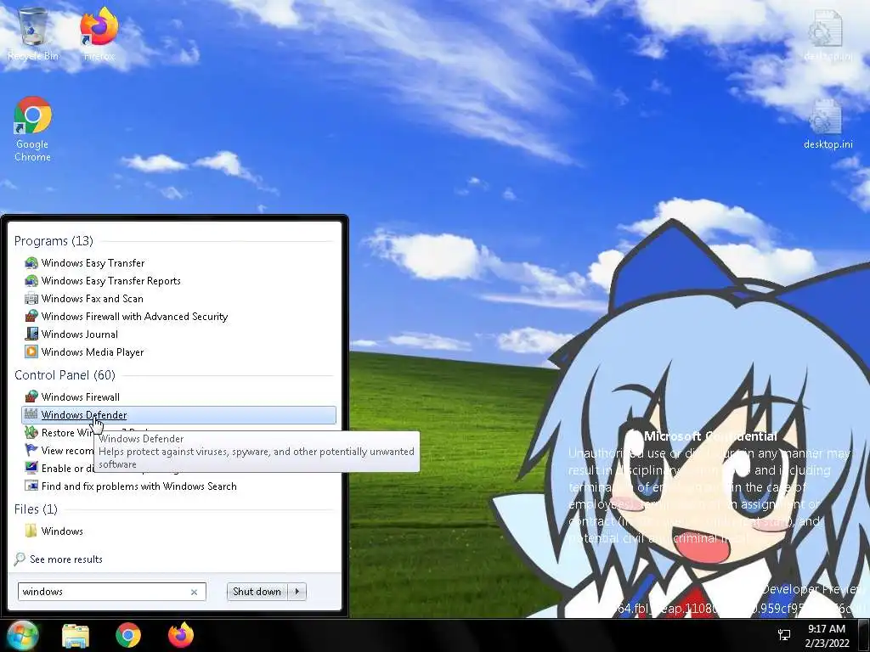
Task: Clear the search box with X
Action: pyautogui.click(x=195, y=592)
